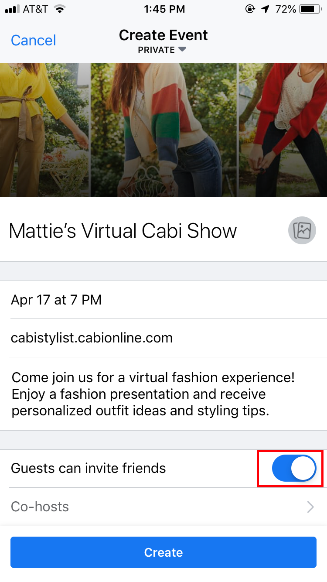Image resolution: width=327 pixels, height=582 pixels.
Task: Cancel the event creation
Action: click(34, 40)
